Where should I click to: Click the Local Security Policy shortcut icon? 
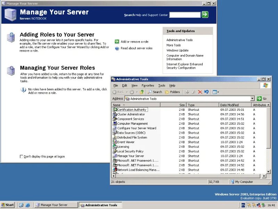click(115, 151)
